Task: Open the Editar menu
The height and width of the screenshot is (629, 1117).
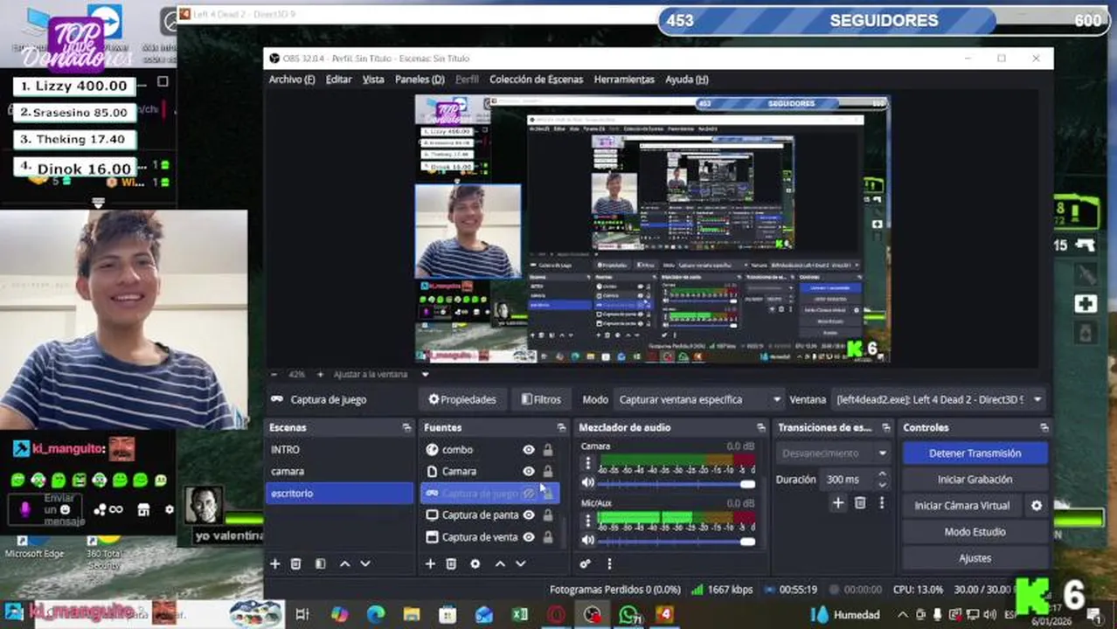Action: (338, 79)
